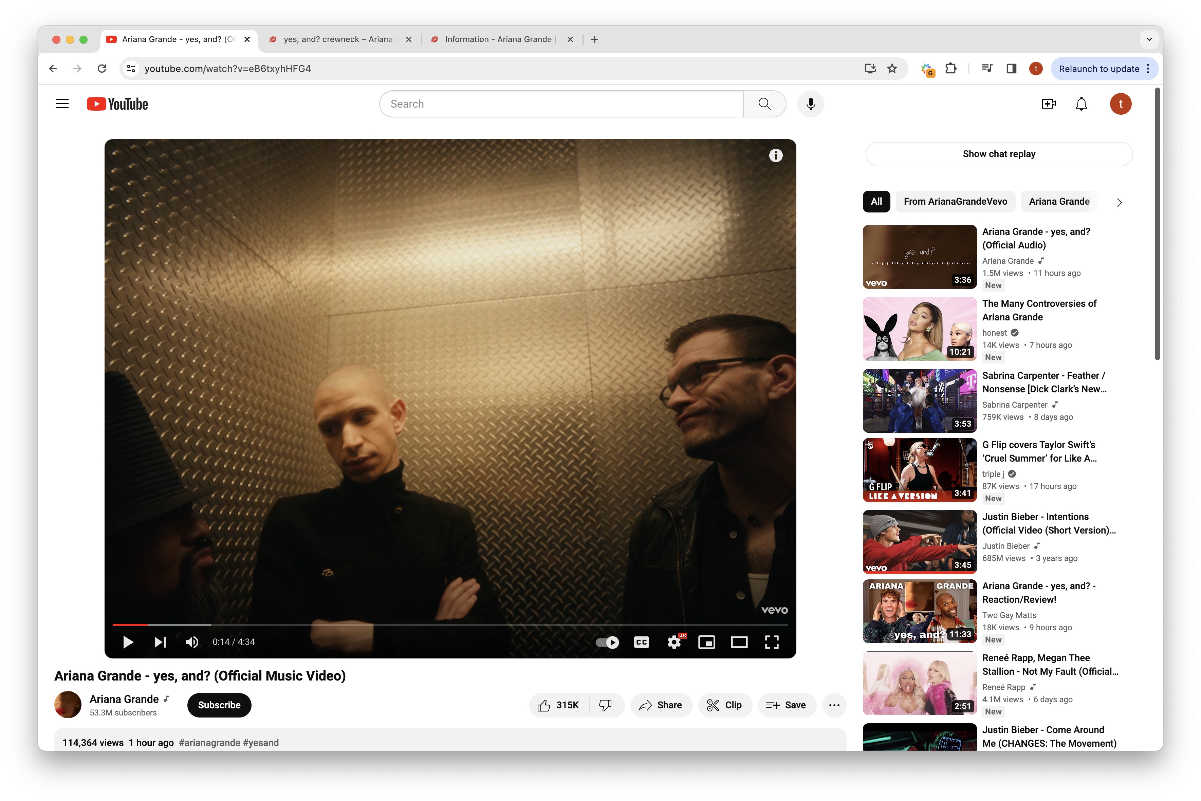Open the Justin Bieber Intentions thumbnail
1201x801 pixels.
tap(919, 541)
